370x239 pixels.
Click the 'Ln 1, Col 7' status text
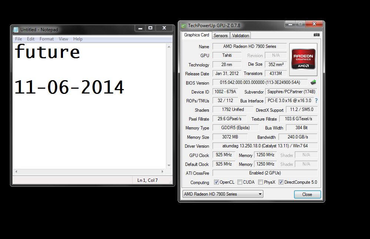[x=147, y=180]
